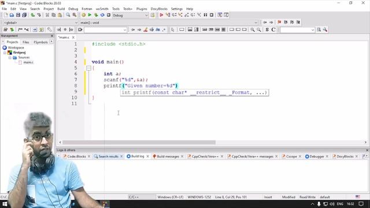Click the Windows Start button
Screen dimensions: 370x208
5,204
